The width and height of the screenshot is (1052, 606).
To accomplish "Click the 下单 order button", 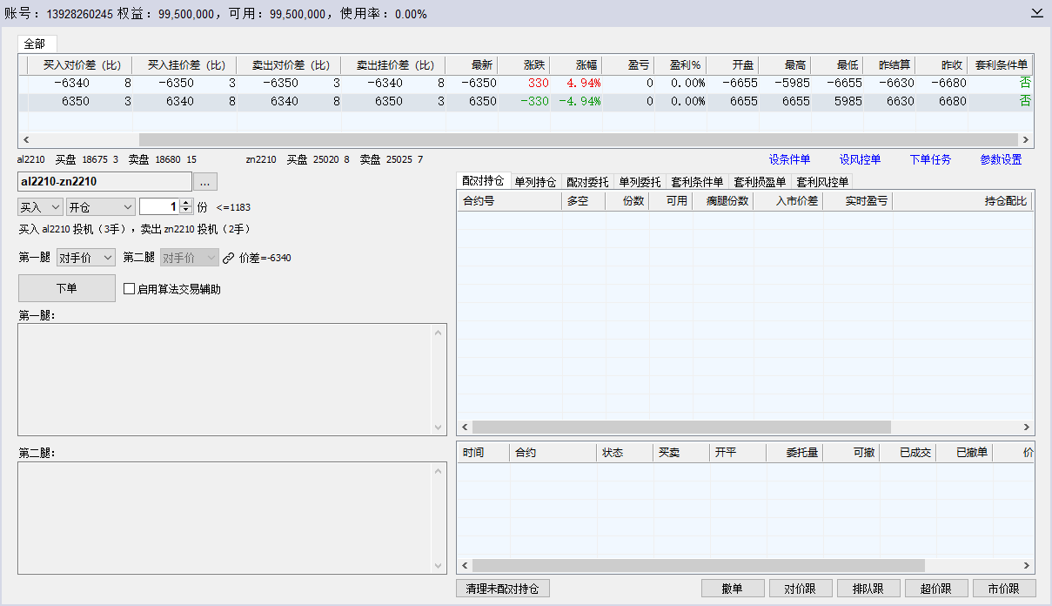I will (66, 288).
